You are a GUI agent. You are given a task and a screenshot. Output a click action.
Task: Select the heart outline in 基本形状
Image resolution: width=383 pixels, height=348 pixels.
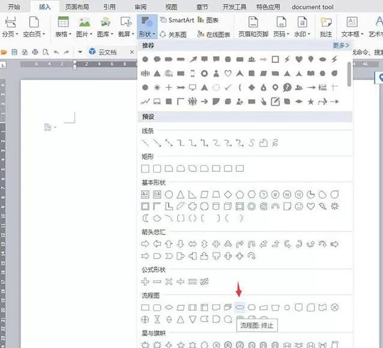pos(311,207)
